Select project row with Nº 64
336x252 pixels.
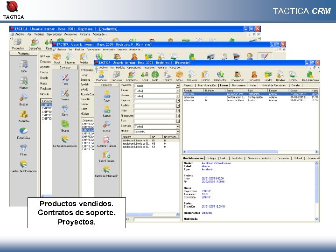[150, 147]
